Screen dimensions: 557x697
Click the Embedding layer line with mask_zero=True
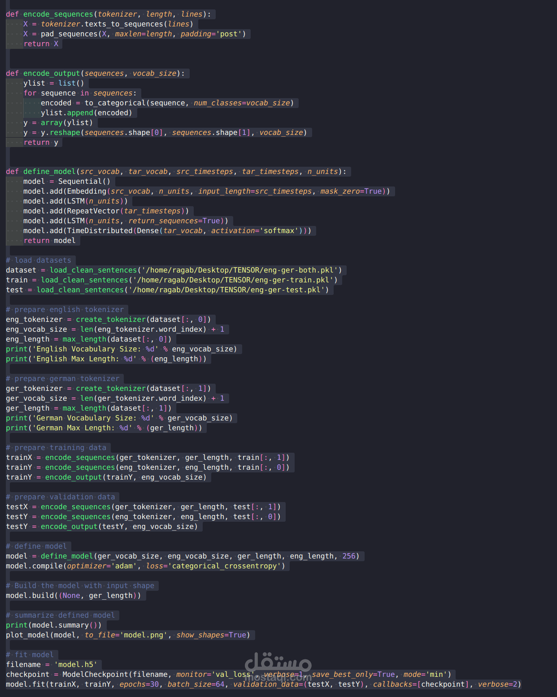(207, 191)
